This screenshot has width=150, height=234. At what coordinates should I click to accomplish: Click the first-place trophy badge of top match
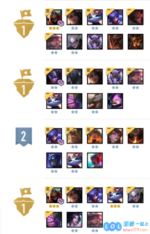point(24,24)
